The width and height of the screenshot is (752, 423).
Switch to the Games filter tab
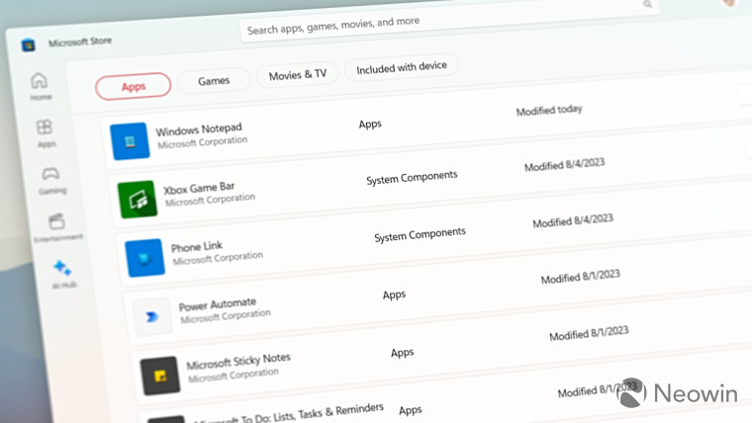(214, 80)
